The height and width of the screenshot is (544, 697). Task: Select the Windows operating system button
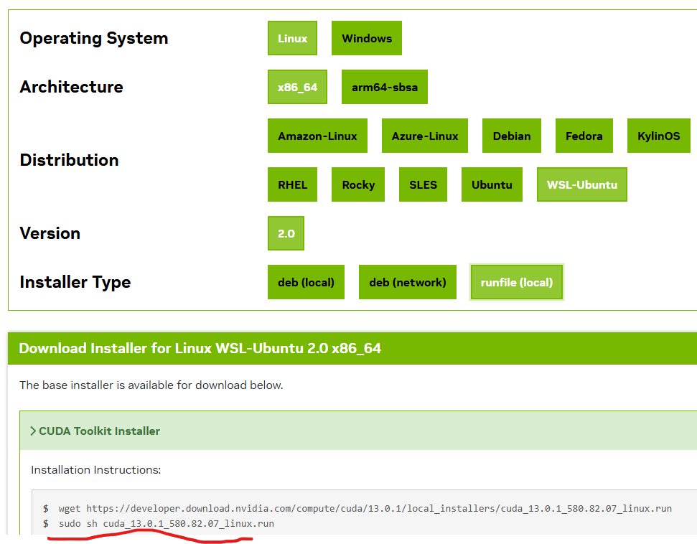tap(366, 38)
